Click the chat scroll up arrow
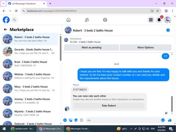This screenshot has height=132, width=176. click(x=172, y=54)
